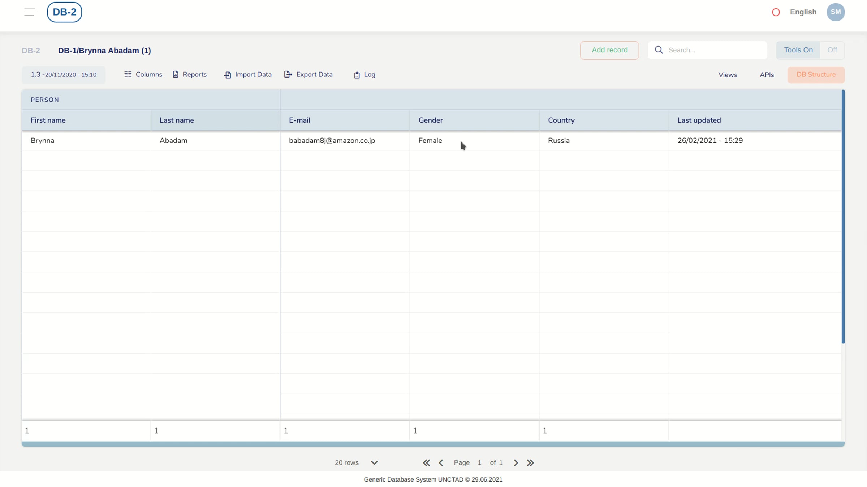This screenshot has height=487, width=867.
Task: Click the First name column count total
Action: 86,431
